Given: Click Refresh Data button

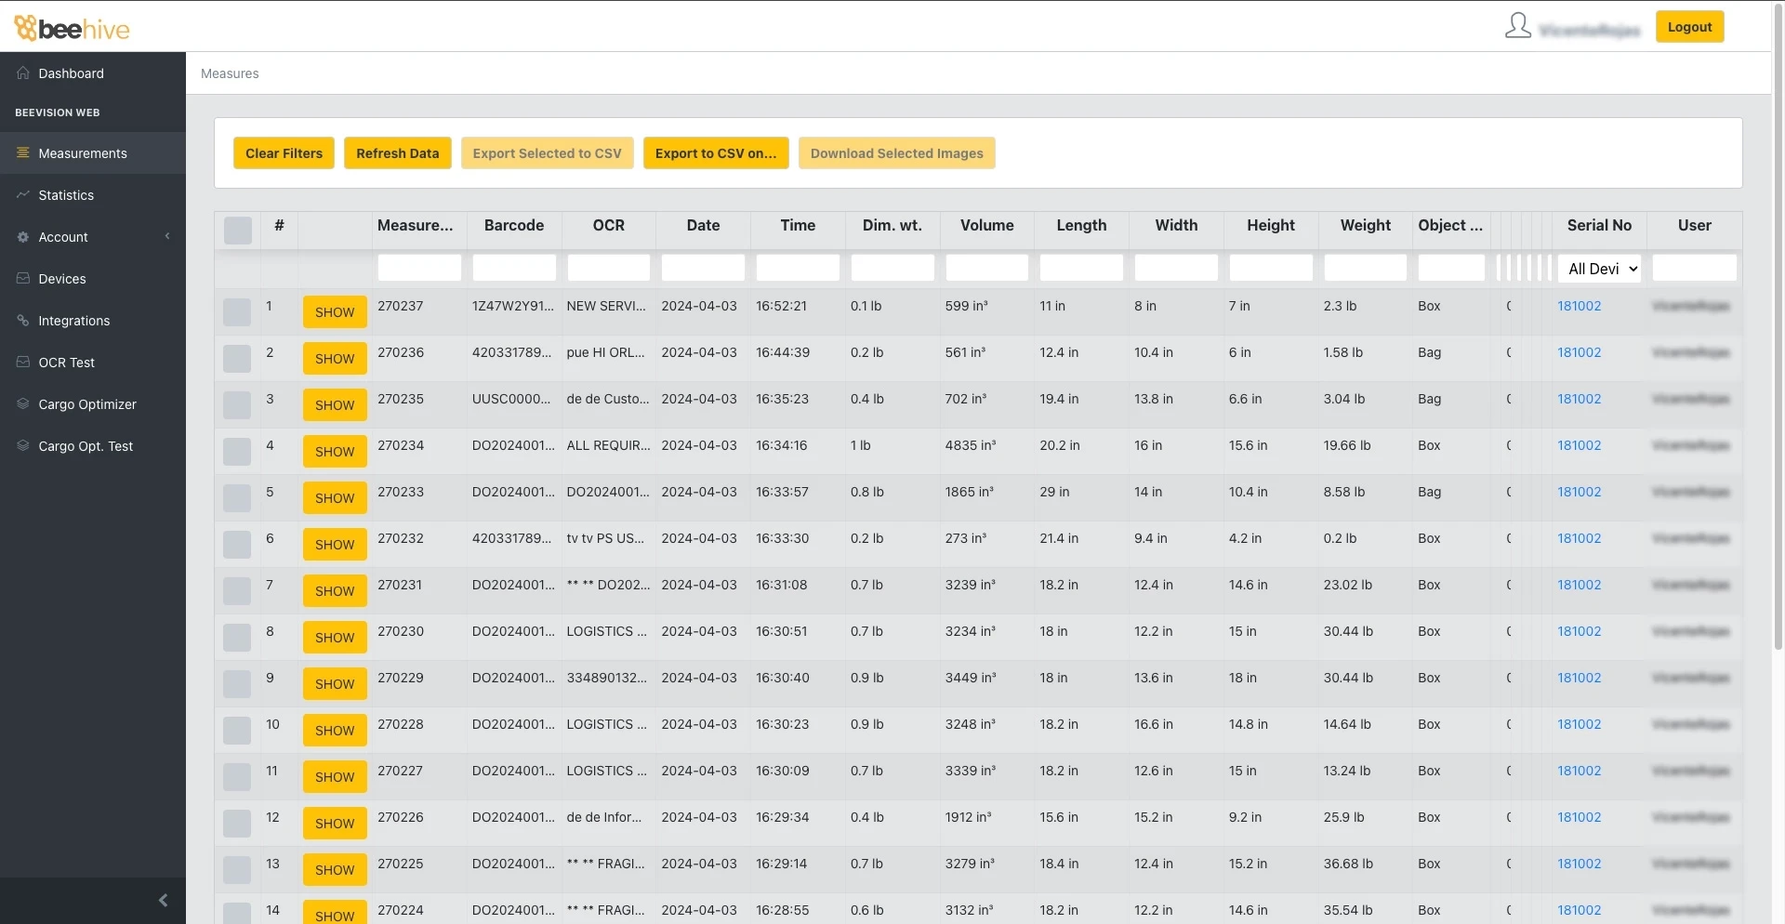Looking at the screenshot, I should tap(397, 153).
